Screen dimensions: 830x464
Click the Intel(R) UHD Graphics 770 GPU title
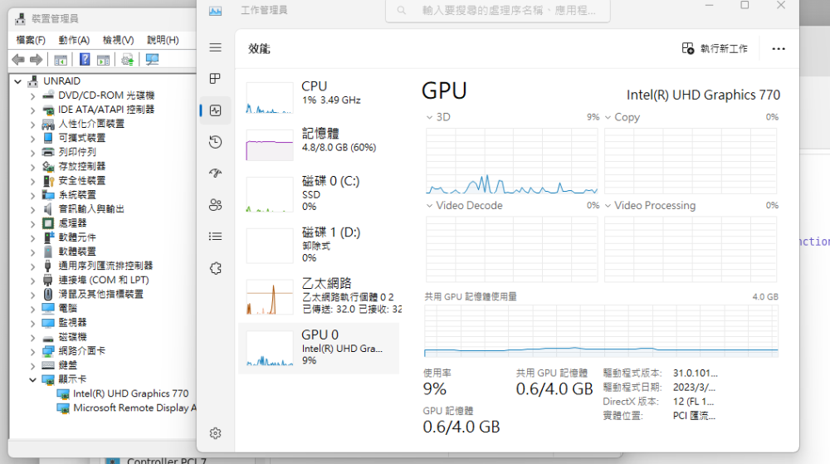[704, 95]
